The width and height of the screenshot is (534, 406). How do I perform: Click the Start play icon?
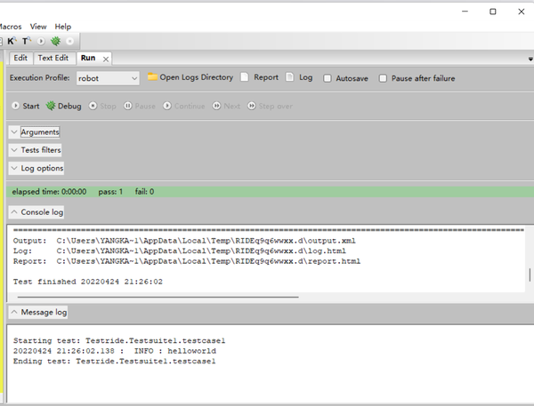click(15, 106)
